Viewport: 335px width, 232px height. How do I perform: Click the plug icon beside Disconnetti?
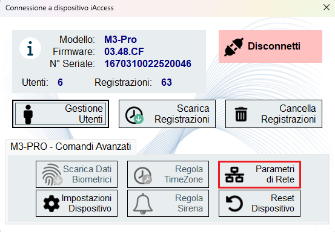(x=234, y=47)
